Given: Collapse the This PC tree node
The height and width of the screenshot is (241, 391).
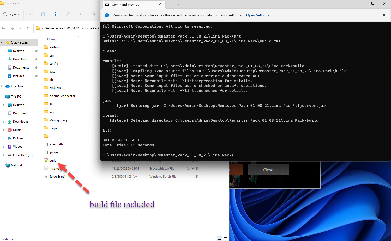Looking at the screenshot, I should [x=2, y=97].
